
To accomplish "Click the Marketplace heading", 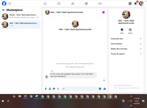I will (x=14, y=10).
